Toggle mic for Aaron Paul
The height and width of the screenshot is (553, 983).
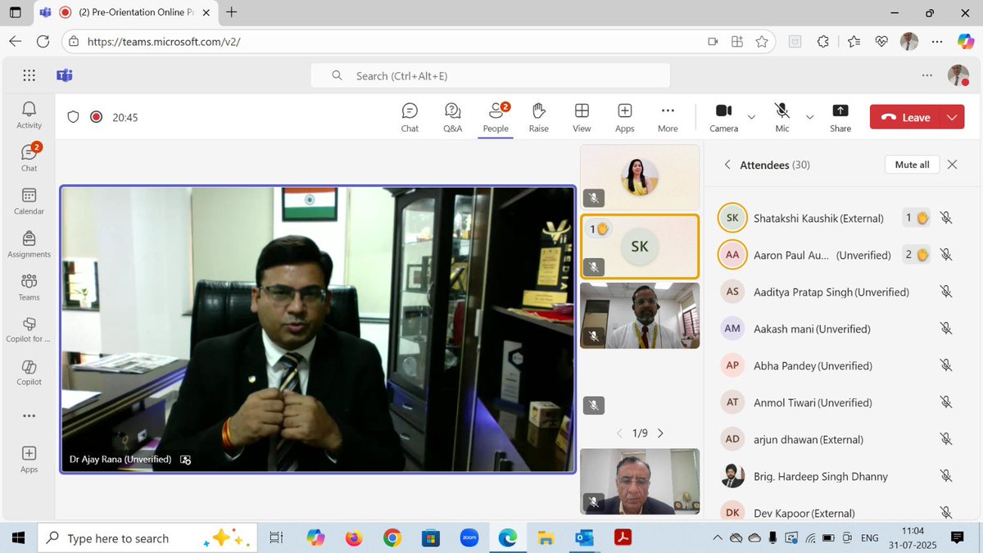tap(946, 255)
